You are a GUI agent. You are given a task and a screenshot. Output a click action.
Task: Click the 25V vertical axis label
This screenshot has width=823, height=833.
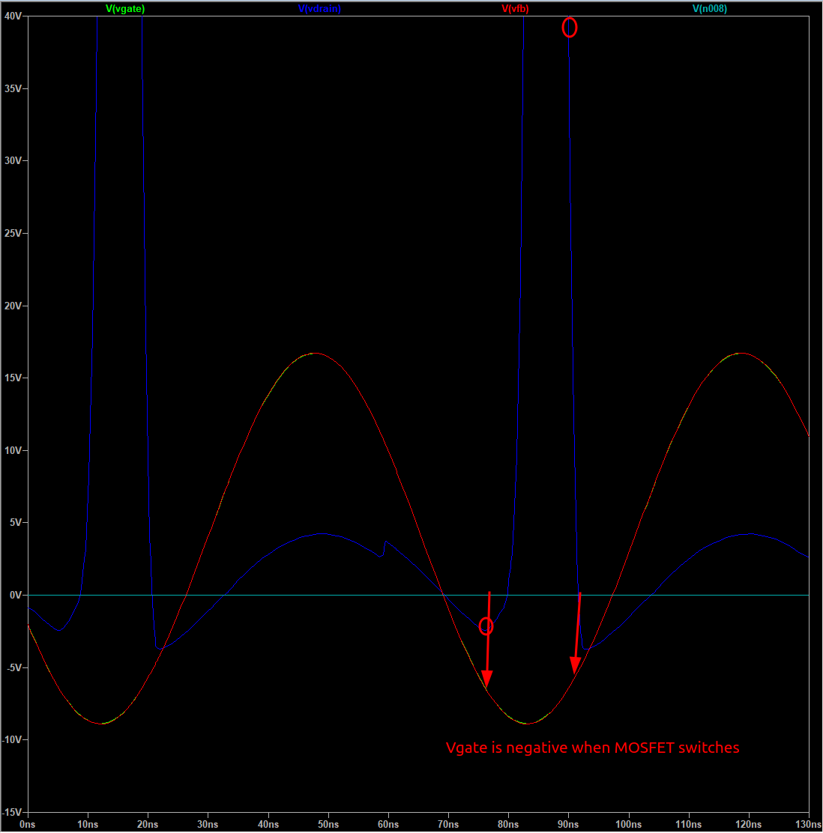click(x=13, y=233)
